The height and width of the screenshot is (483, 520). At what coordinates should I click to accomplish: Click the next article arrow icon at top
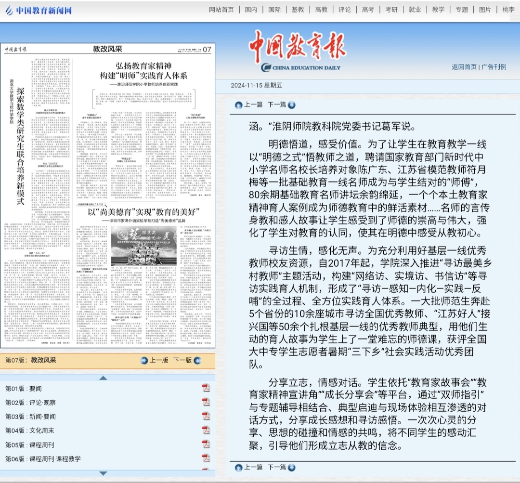click(291, 105)
